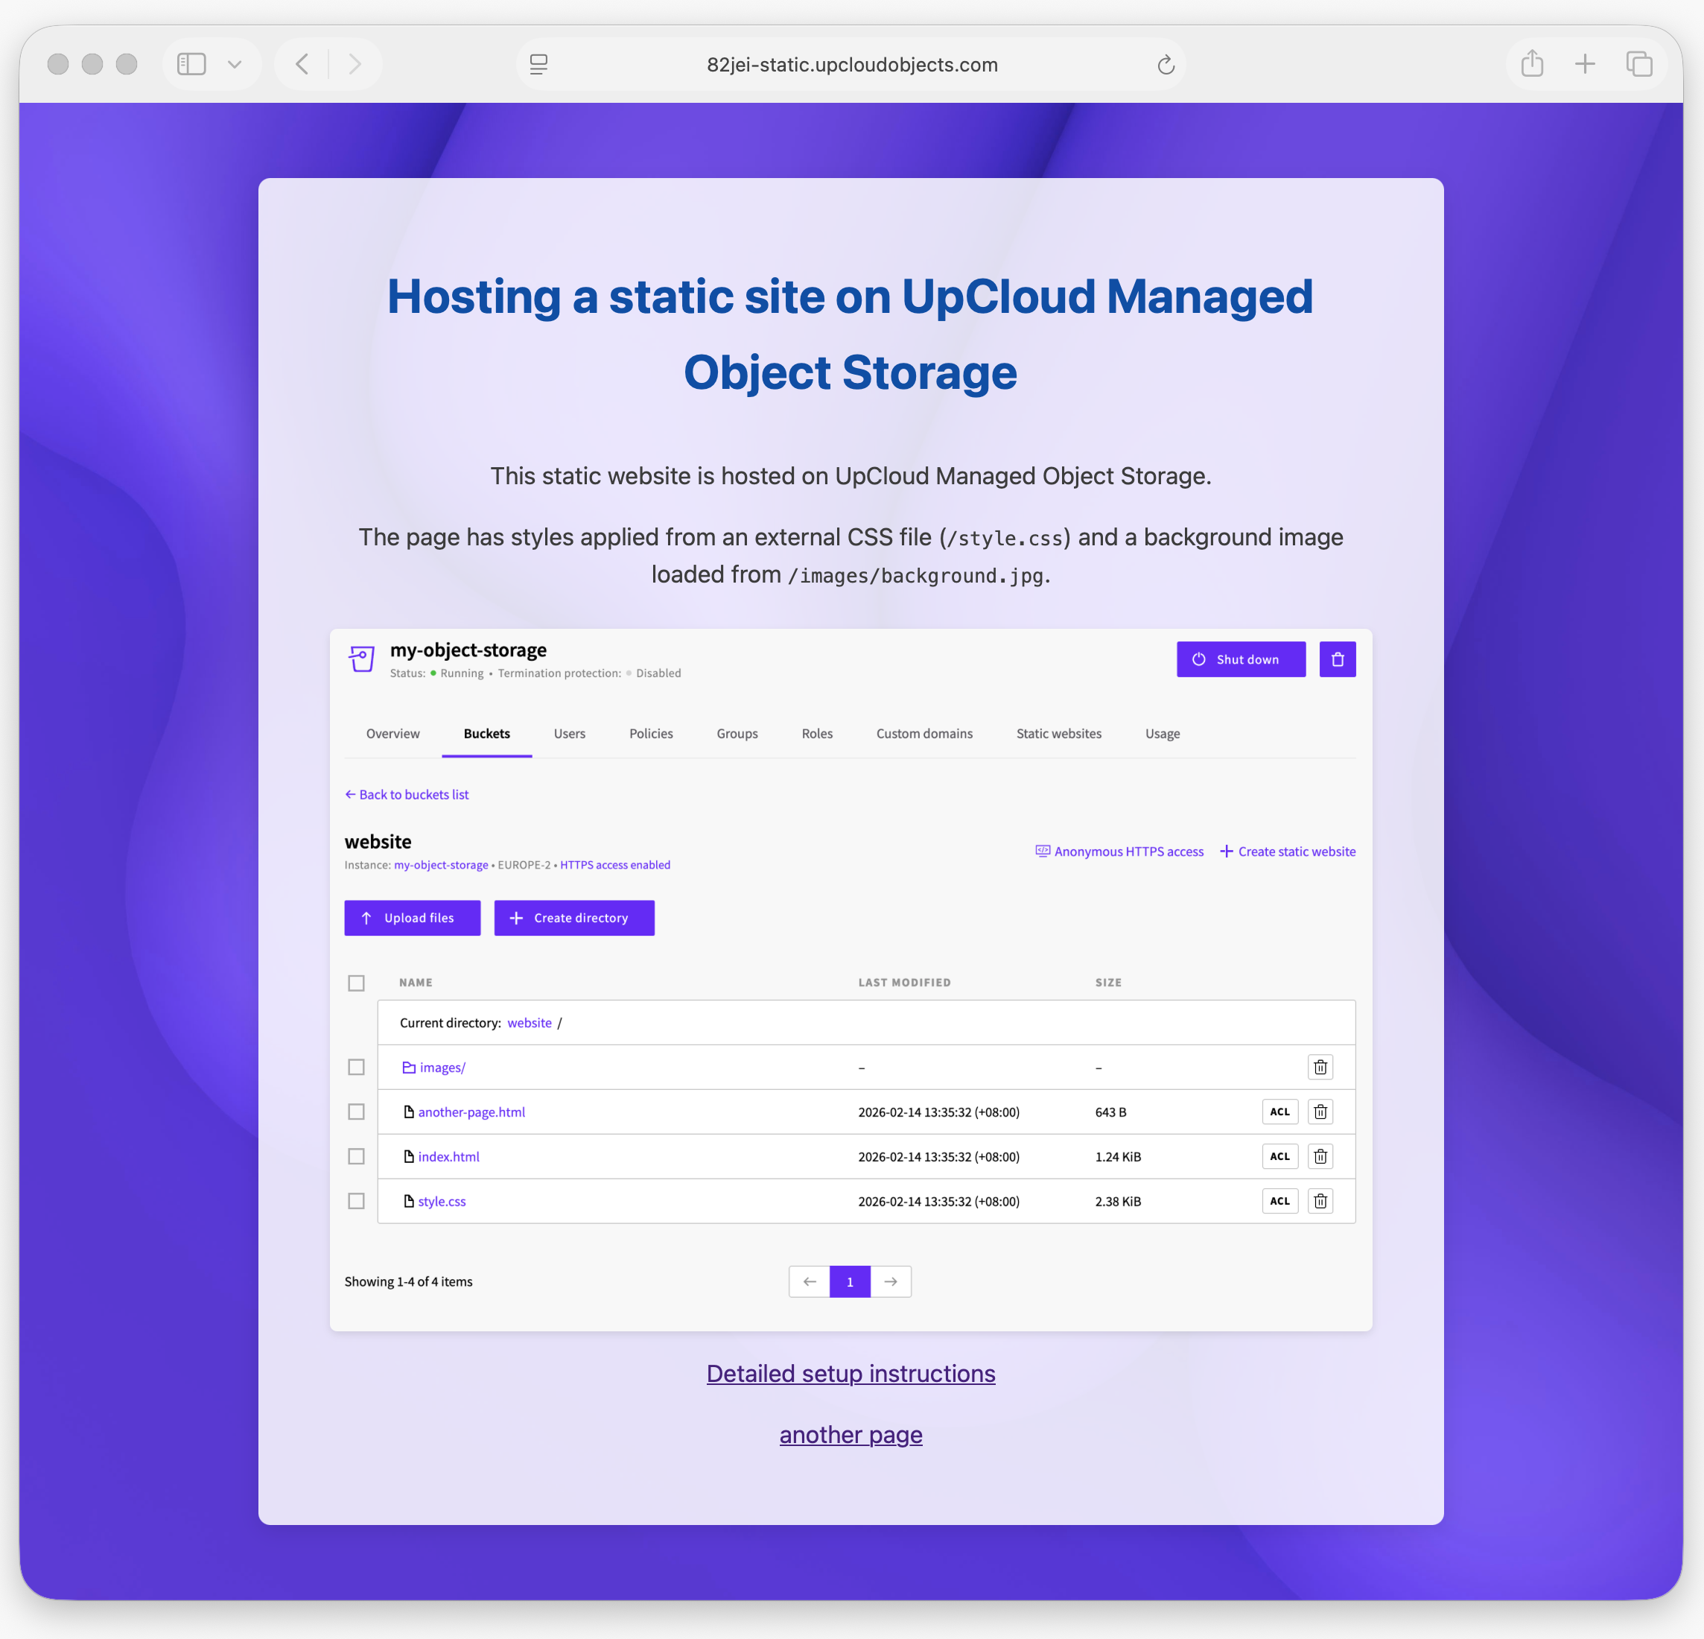Go back with the browser back arrow

pos(302,64)
